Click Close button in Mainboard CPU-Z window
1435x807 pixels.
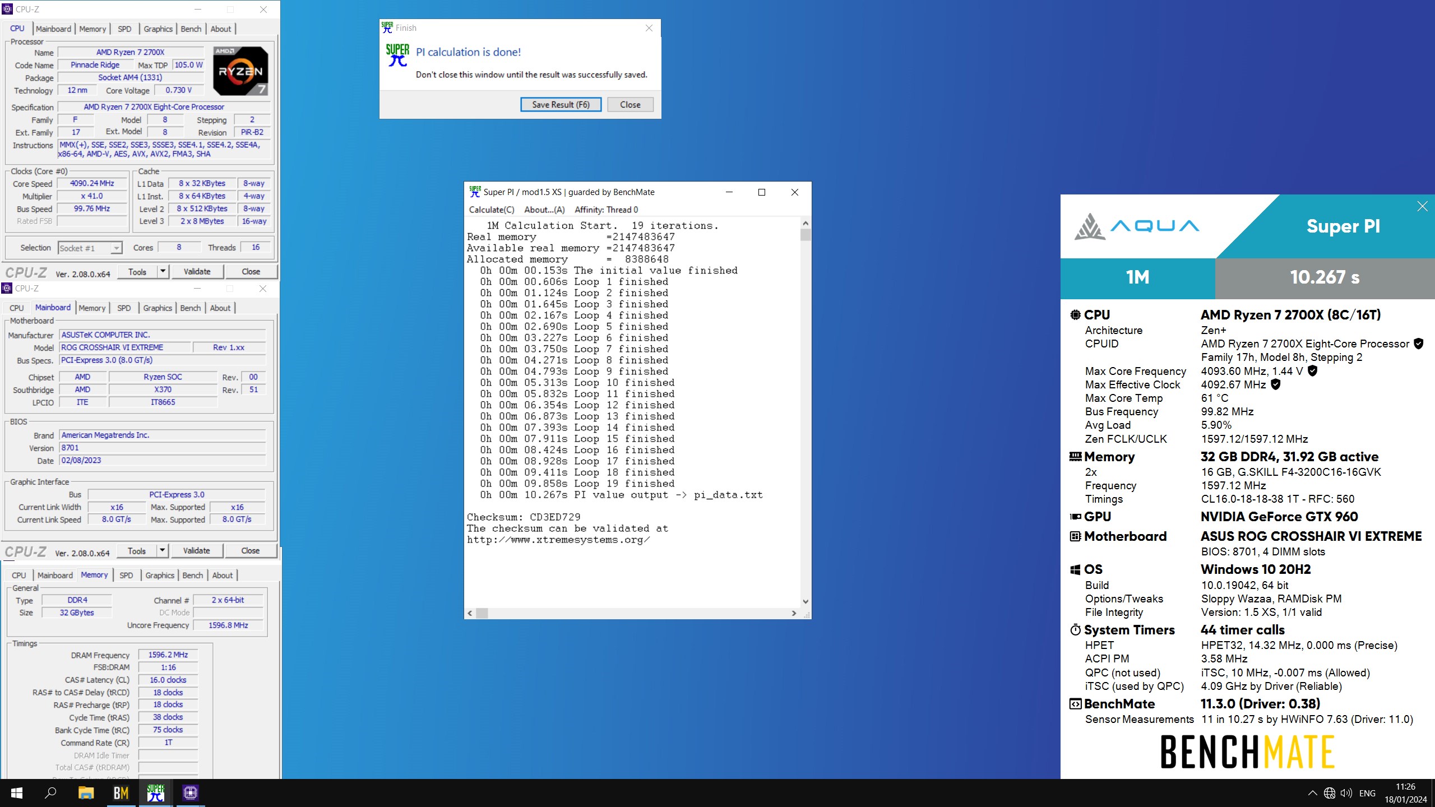coord(251,550)
